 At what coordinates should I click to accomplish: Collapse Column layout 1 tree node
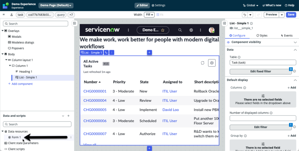tap(6, 60)
